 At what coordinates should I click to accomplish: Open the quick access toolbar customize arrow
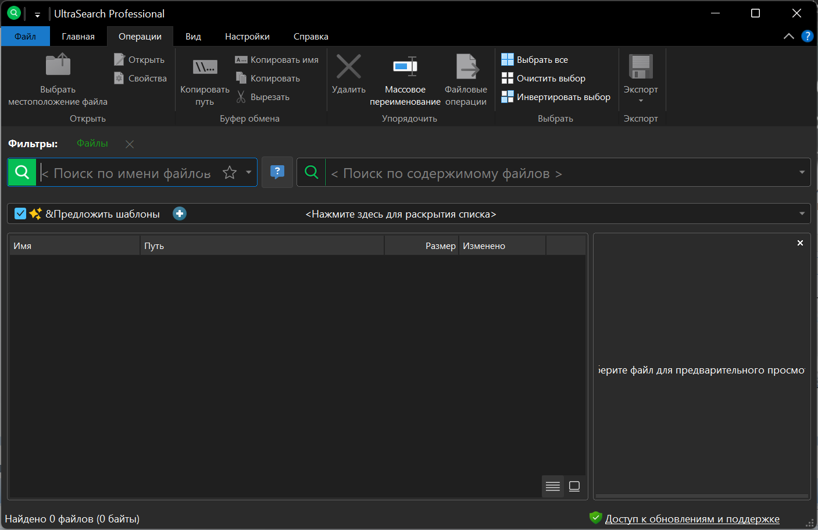(37, 15)
